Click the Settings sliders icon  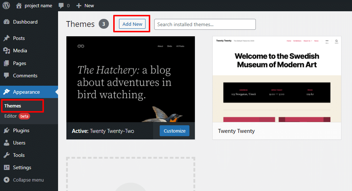[7, 167]
